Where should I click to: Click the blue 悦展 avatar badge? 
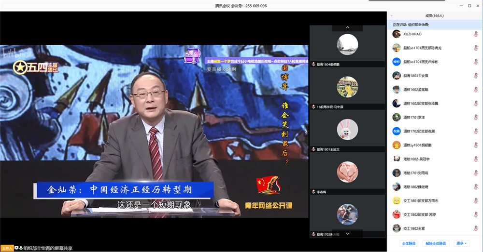[396, 131]
